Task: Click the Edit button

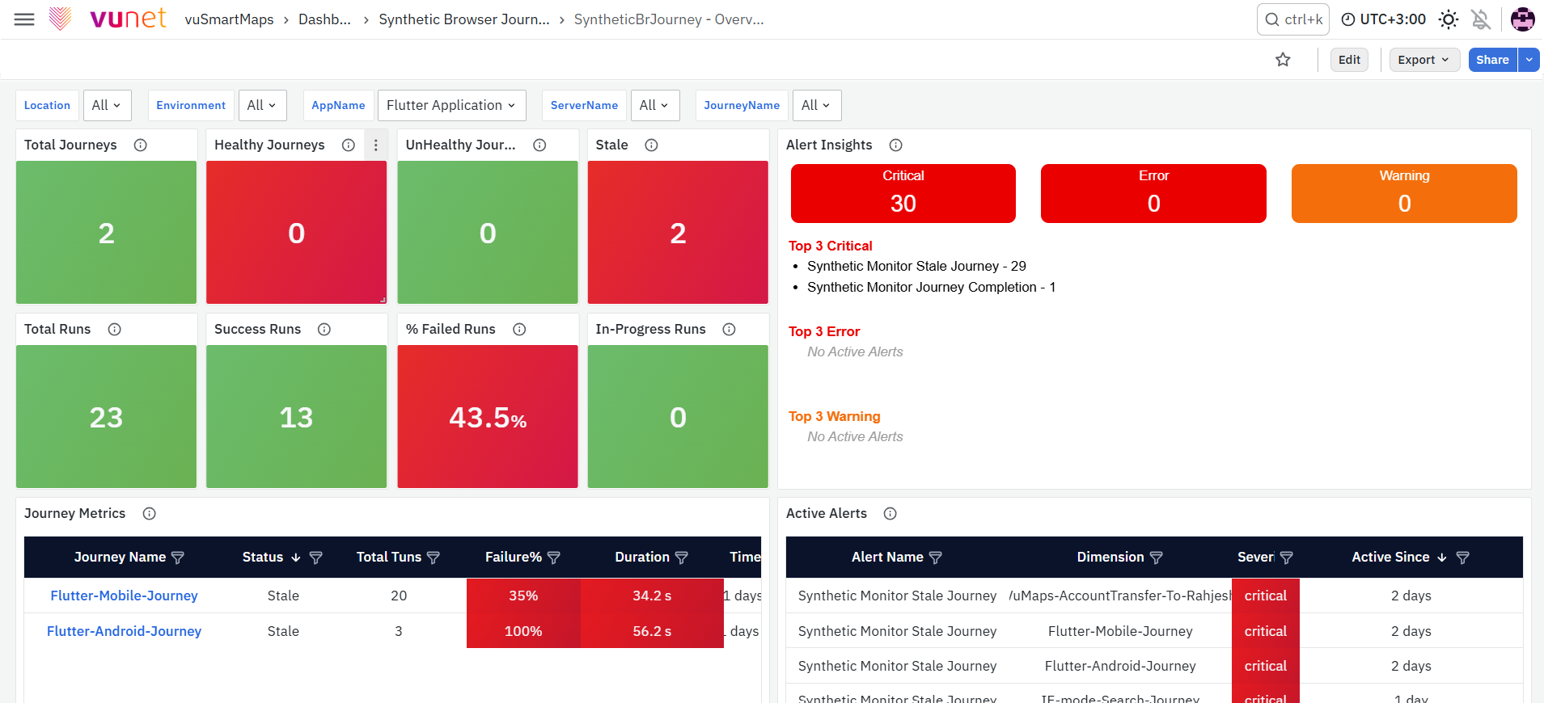Action: click(x=1349, y=60)
